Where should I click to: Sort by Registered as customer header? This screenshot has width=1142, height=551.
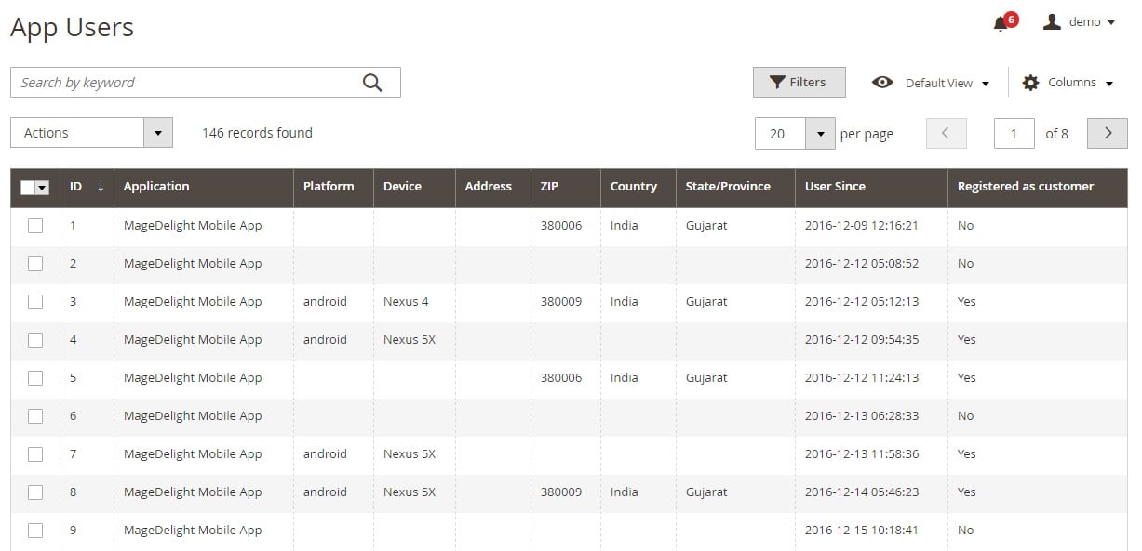[1026, 186]
